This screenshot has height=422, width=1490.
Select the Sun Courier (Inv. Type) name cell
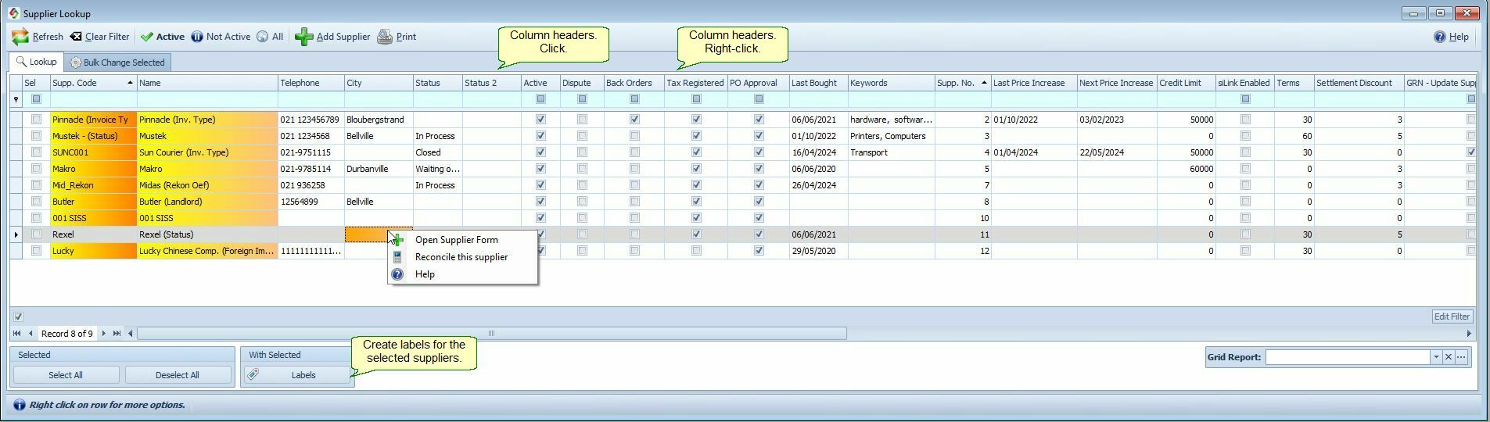[207, 152]
